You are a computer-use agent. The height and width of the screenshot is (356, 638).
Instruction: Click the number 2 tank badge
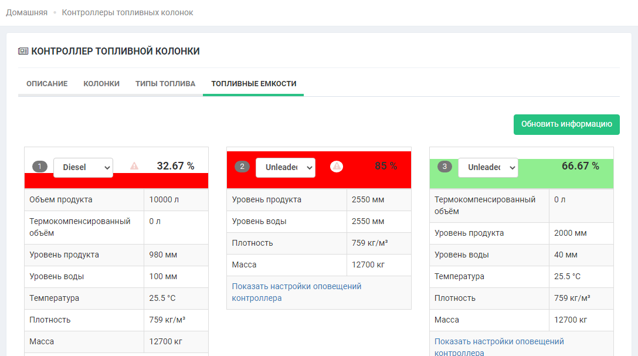click(242, 167)
